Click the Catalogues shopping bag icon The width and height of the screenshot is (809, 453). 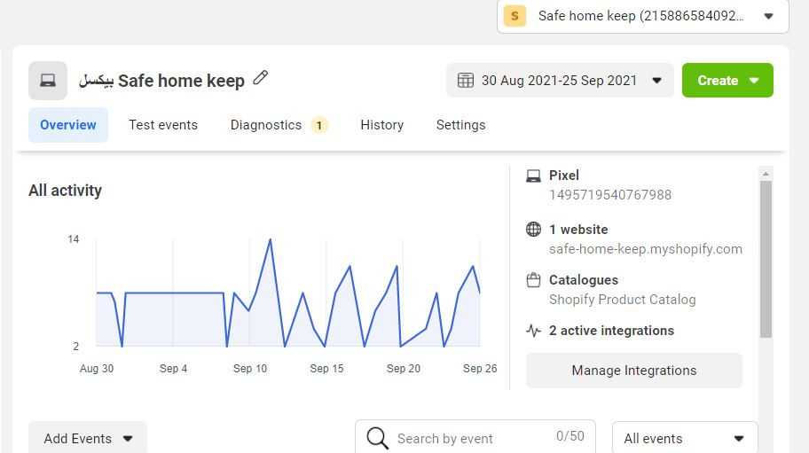533,280
